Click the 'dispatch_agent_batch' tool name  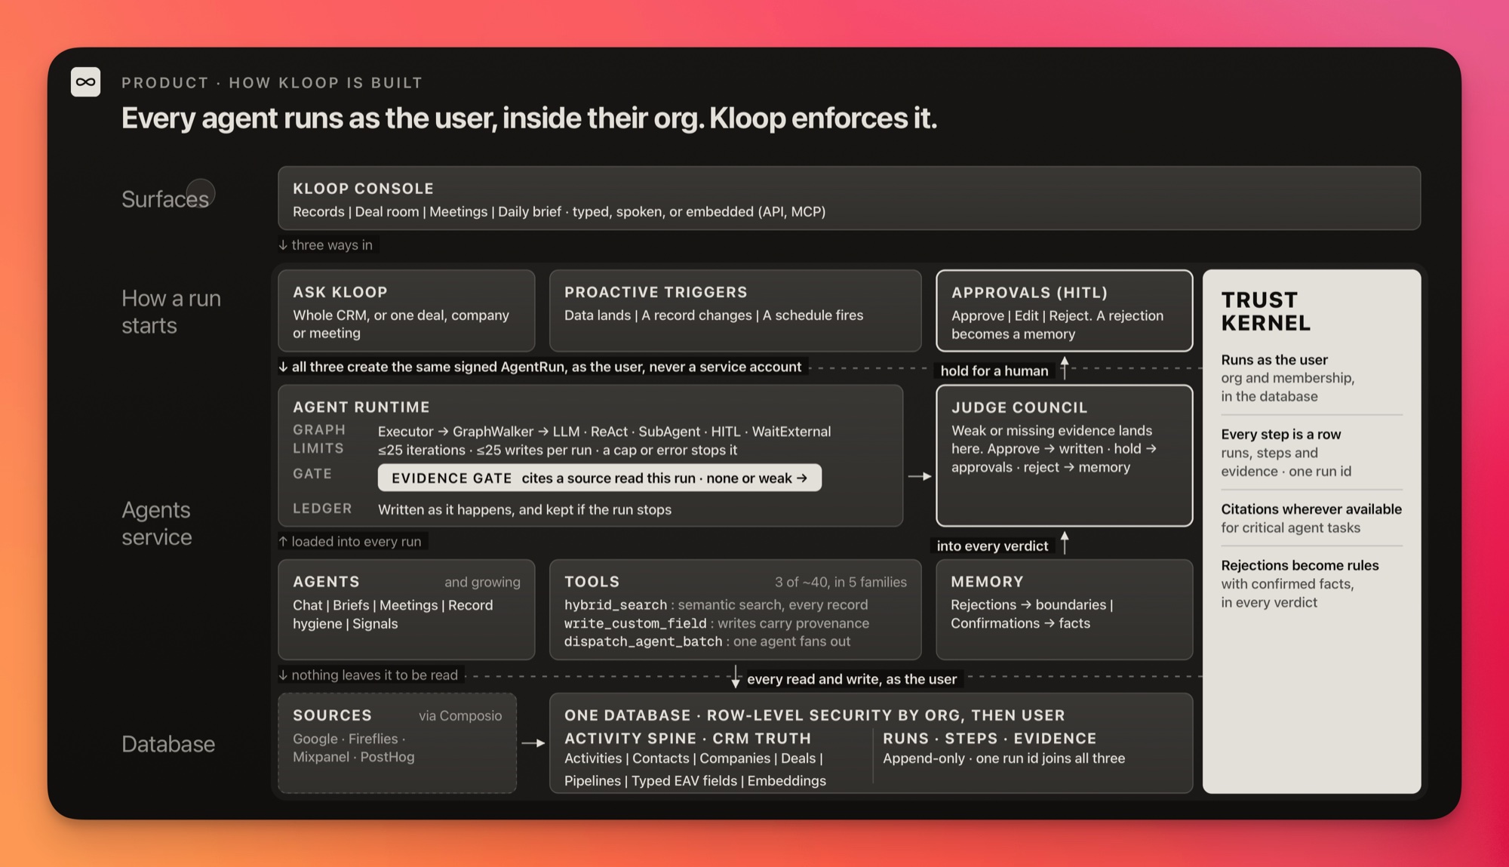643,641
